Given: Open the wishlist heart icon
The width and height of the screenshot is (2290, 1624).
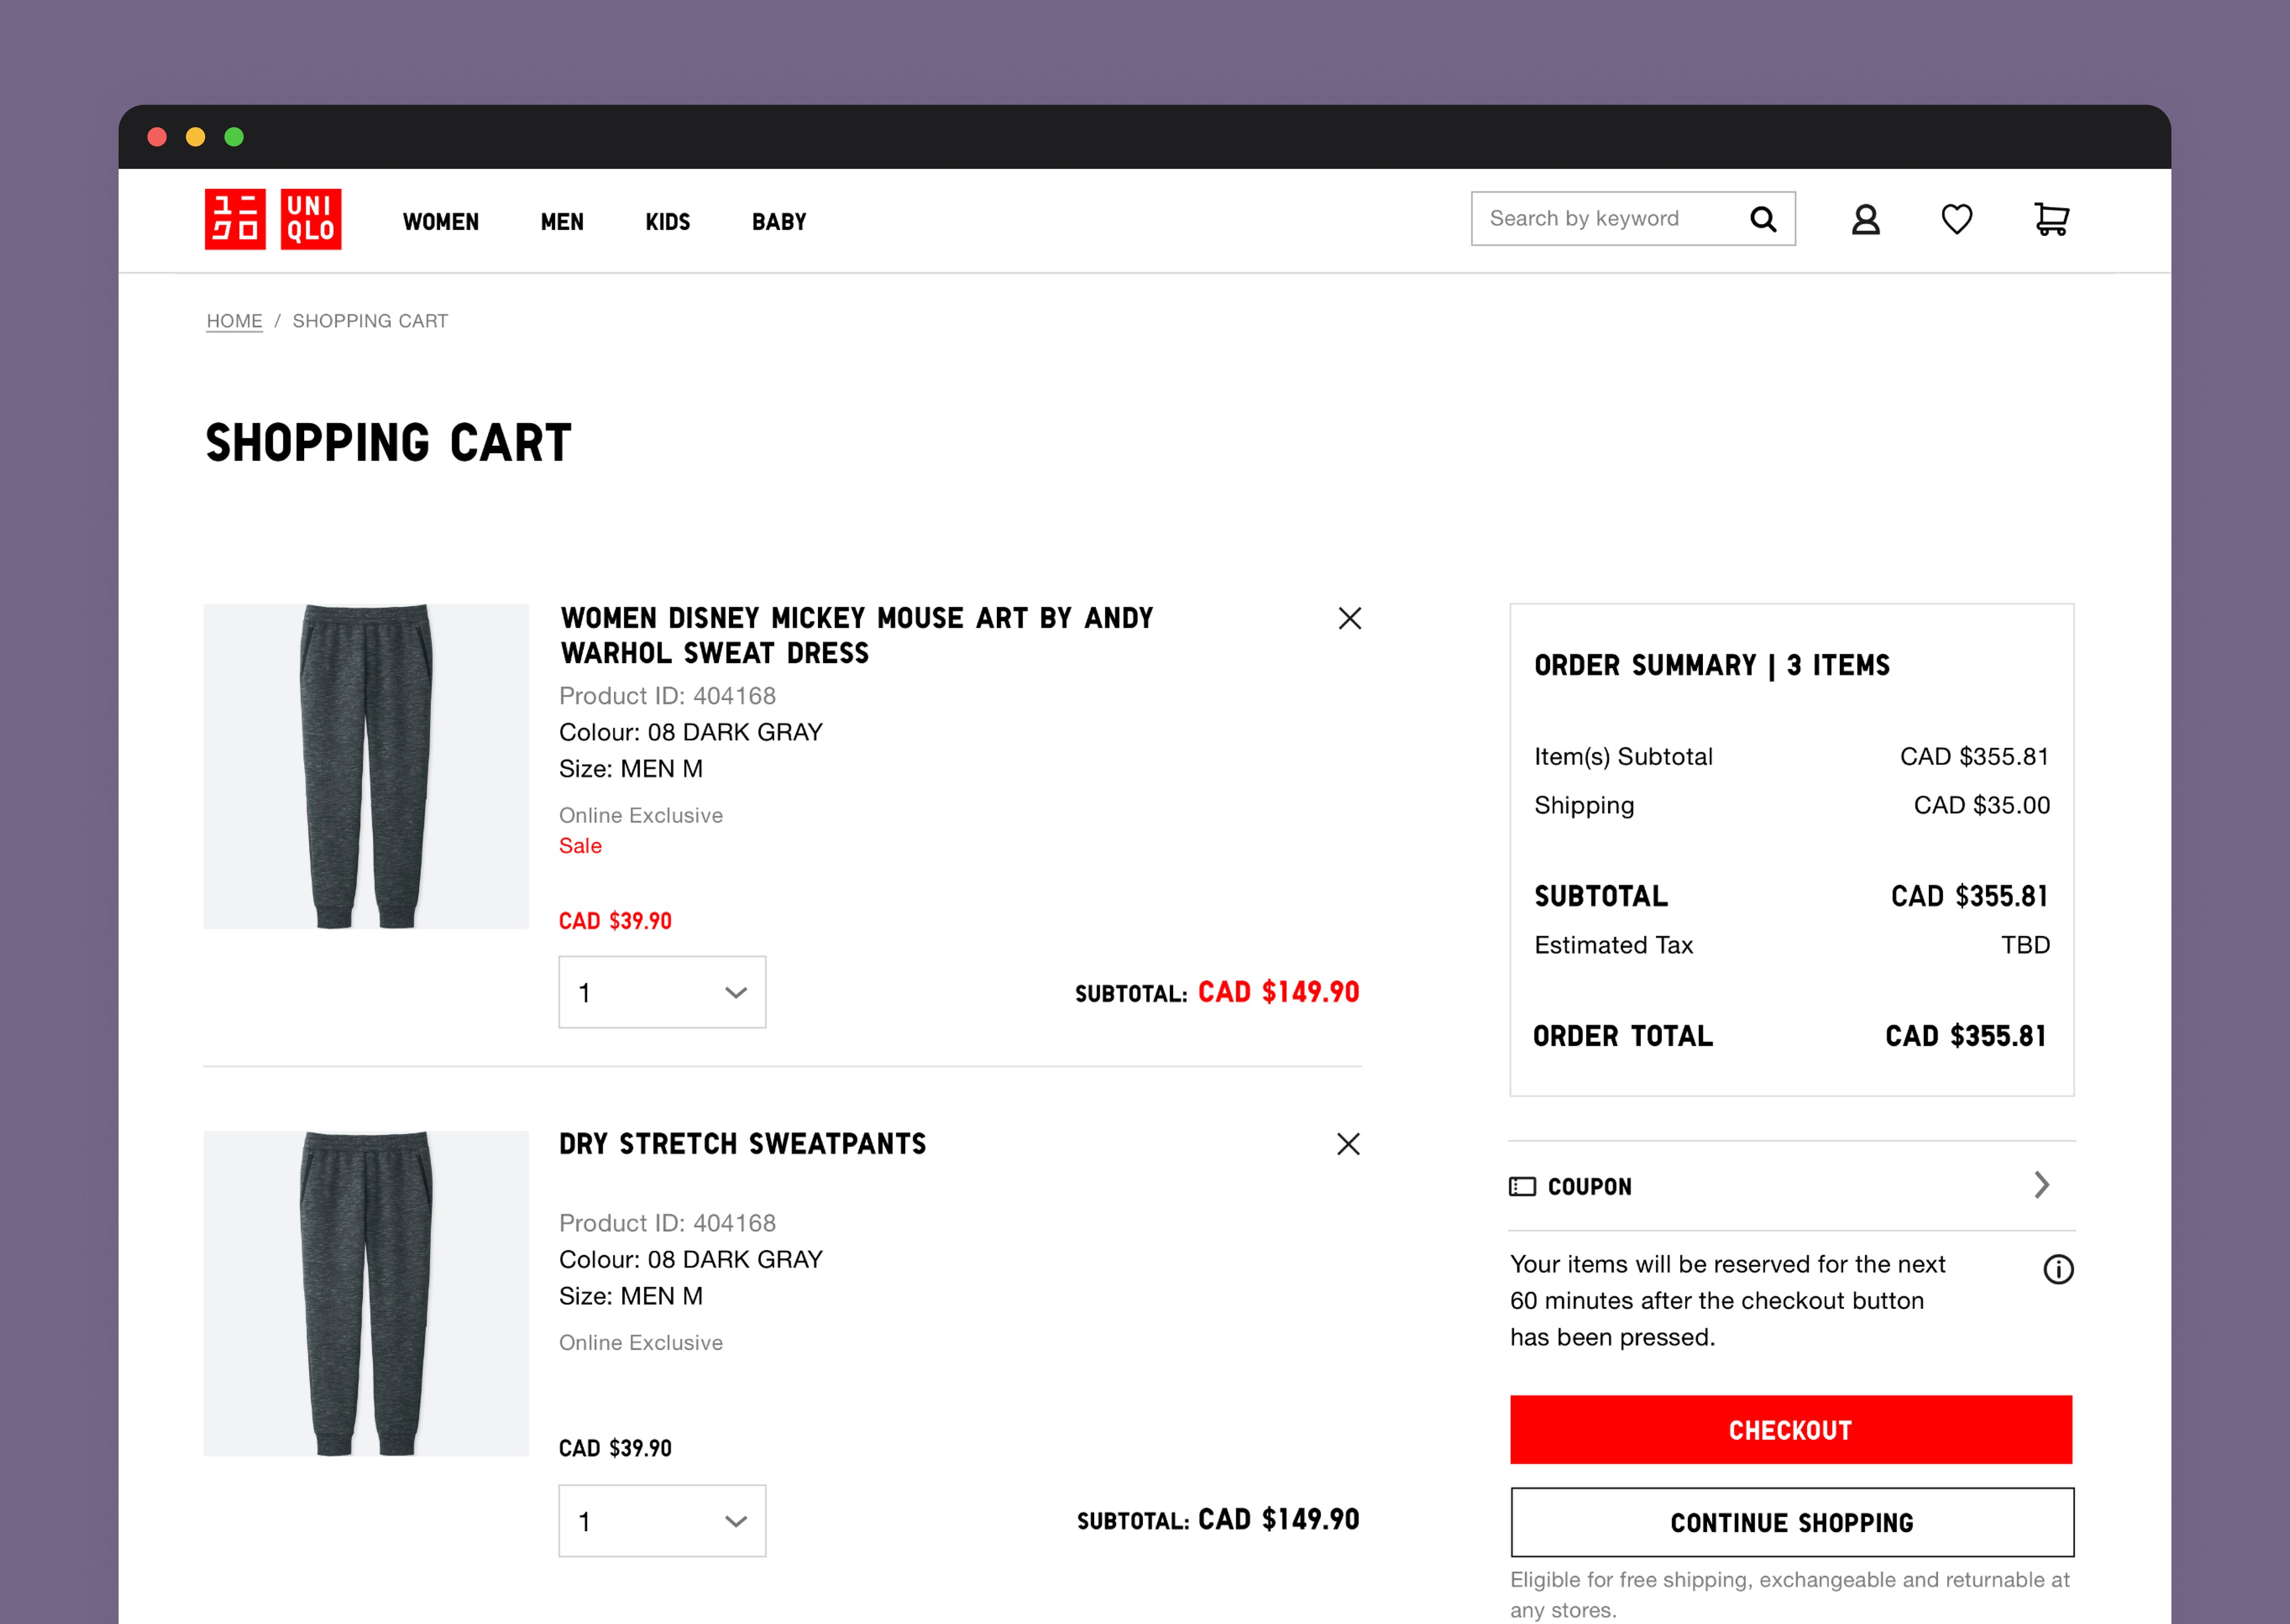Looking at the screenshot, I should (x=1956, y=219).
